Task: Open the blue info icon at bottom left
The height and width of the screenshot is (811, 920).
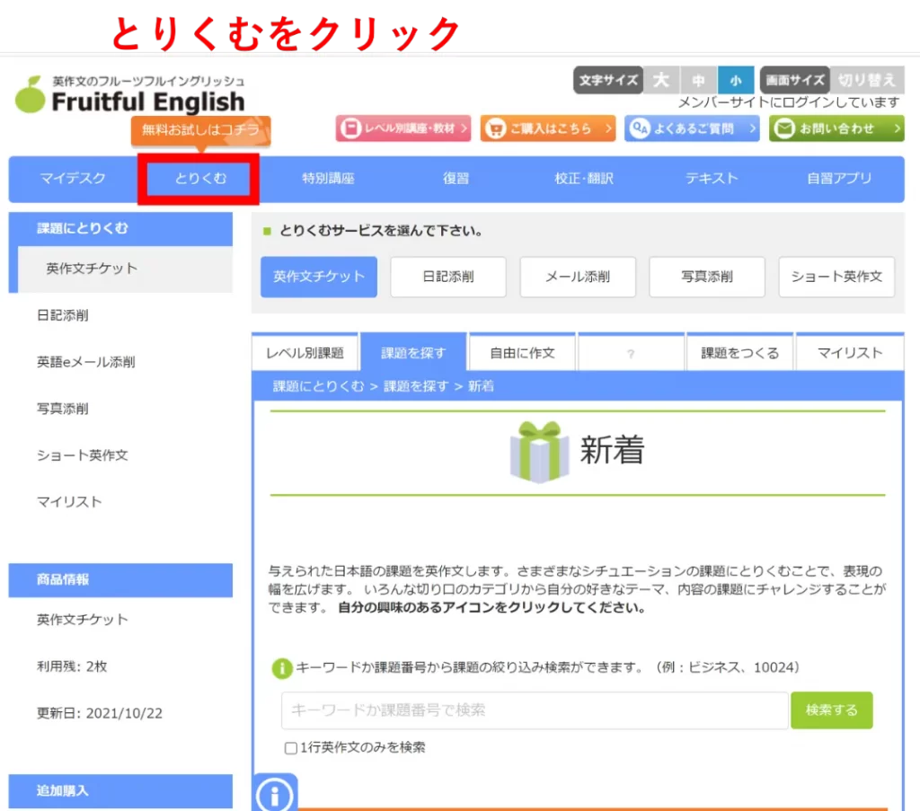Action: pos(275,794)
